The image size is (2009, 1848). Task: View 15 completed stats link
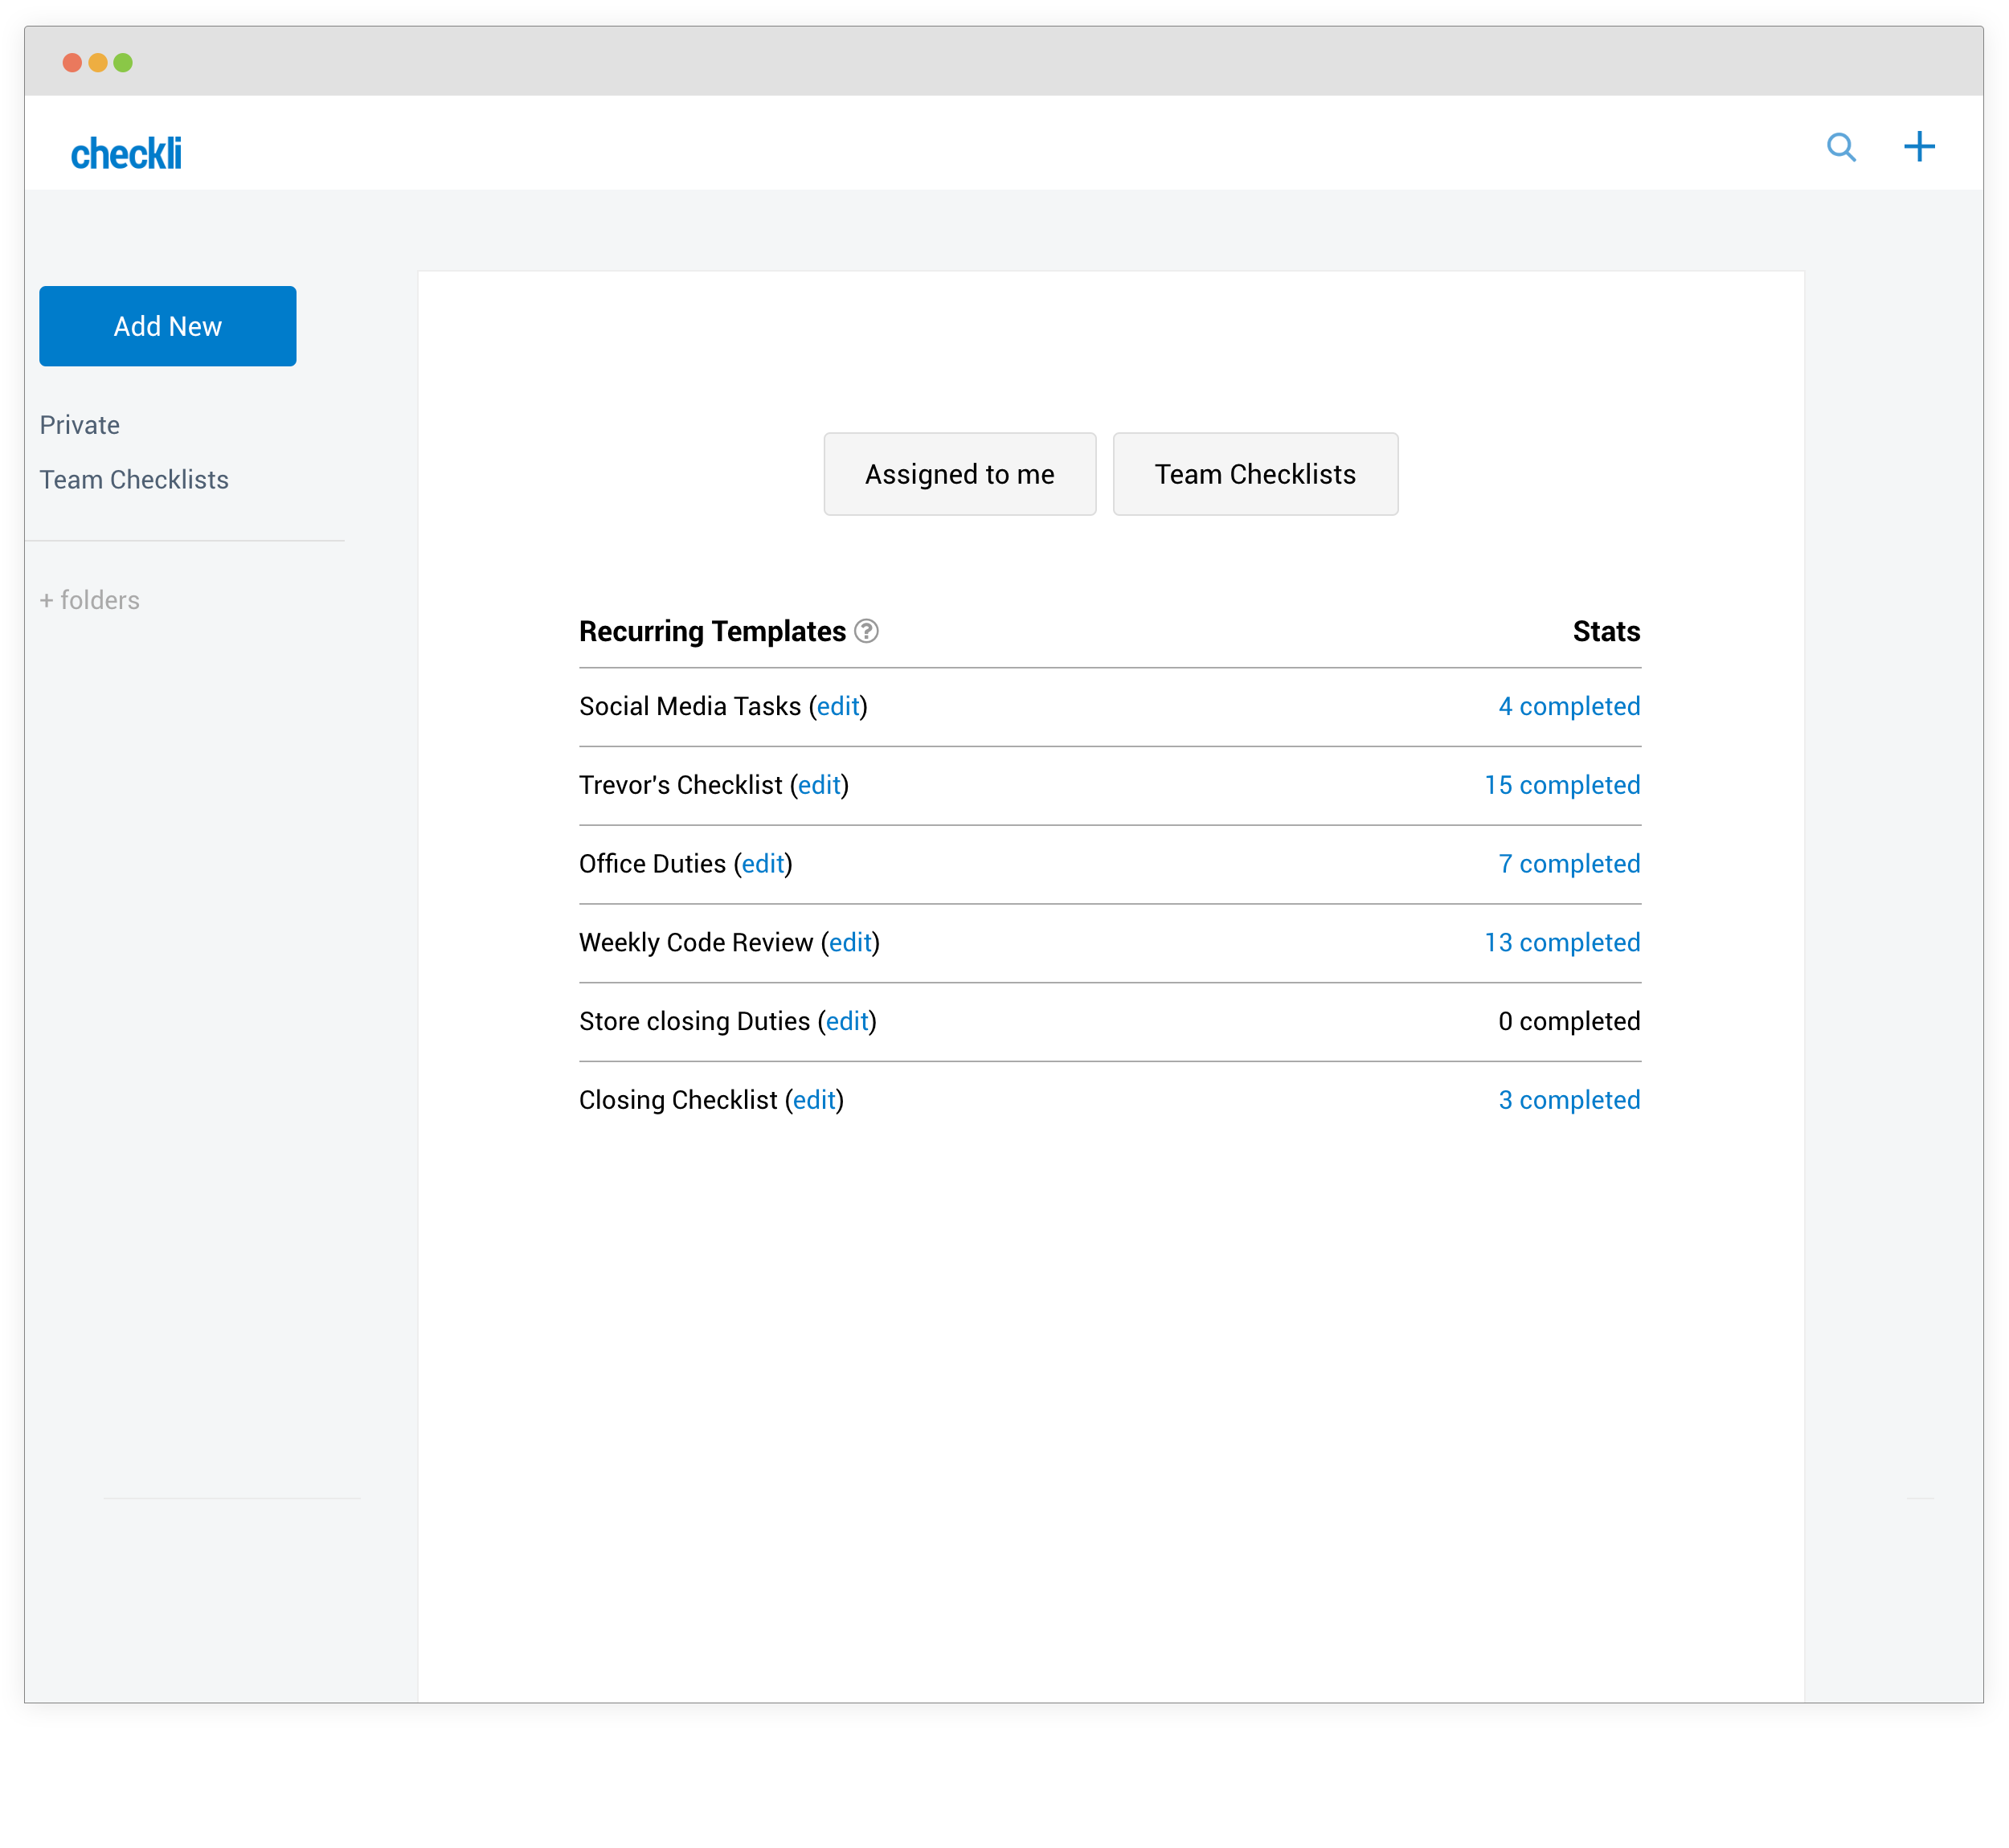click(1562, 786)
